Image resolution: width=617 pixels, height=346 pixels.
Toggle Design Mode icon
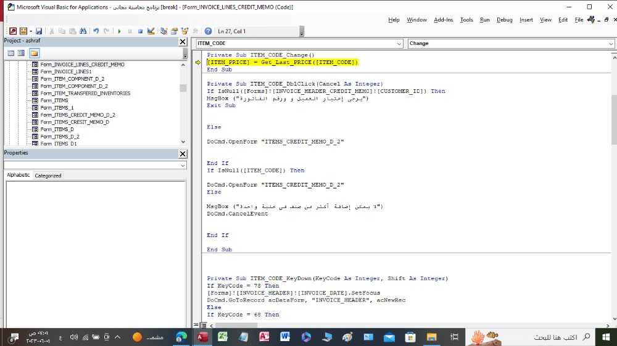(151, 31)
